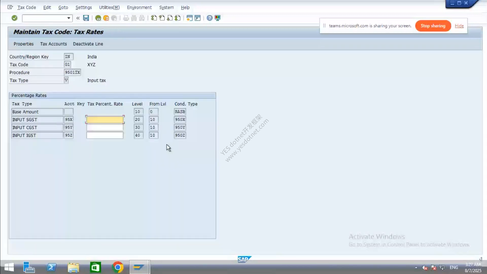Click the 95Y account key cell

(x=69, y=127)
